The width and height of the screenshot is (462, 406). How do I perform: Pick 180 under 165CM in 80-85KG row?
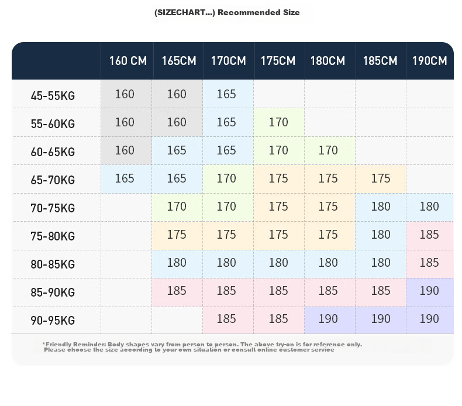pos(177,263)
